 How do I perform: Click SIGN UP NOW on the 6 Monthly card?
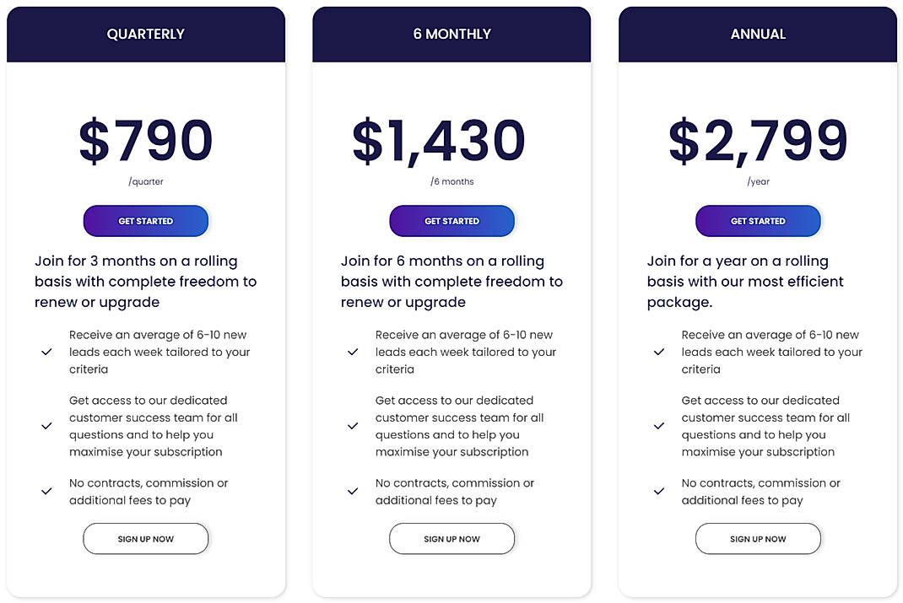(x=451, y=538)
